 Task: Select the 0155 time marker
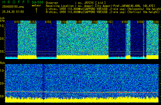click(79, 22)
